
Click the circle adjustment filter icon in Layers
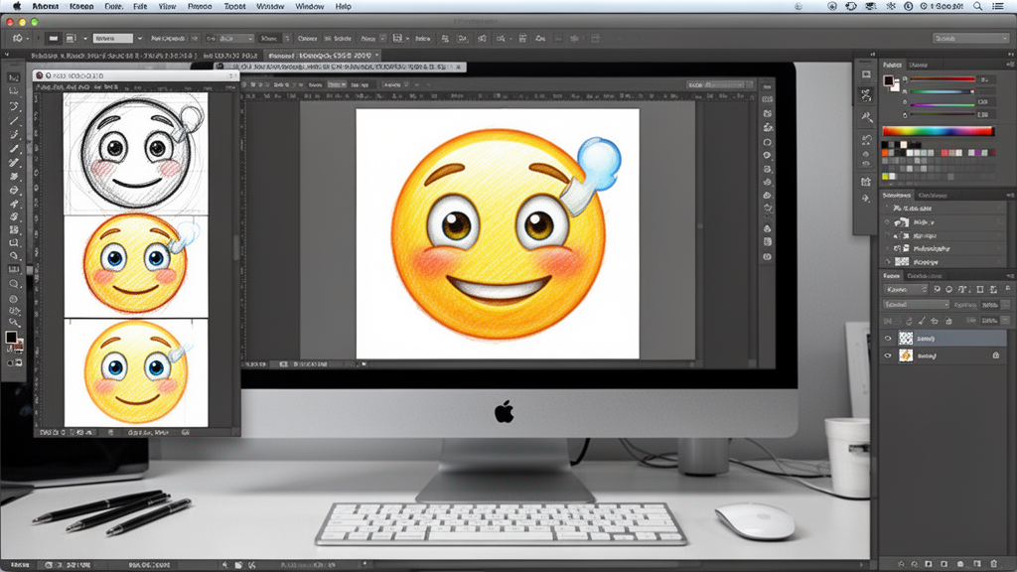pyautogui.click(x=948, y=289)
